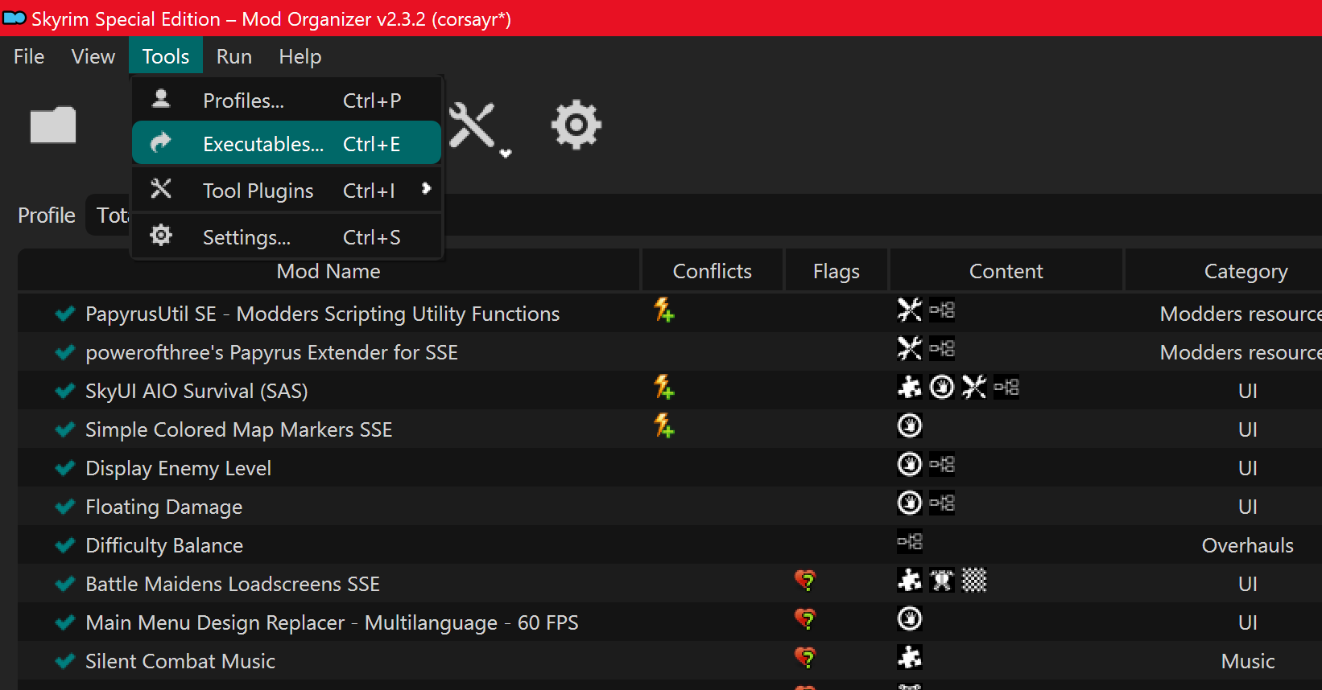Click the Profiles person icon in menu
This screenshot has width=1322, height=690.
[x=161, y=99]
